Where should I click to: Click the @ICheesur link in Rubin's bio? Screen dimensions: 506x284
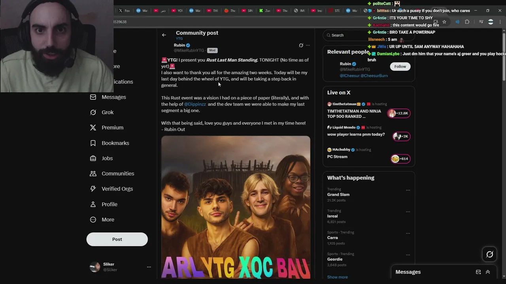coord(349,76)
